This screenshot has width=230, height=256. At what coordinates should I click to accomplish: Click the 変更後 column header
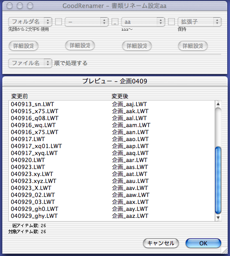tap(120, 96)
